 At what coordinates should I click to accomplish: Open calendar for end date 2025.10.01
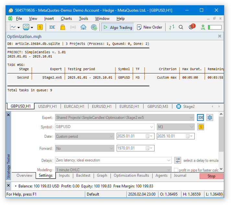pos(190,136)
